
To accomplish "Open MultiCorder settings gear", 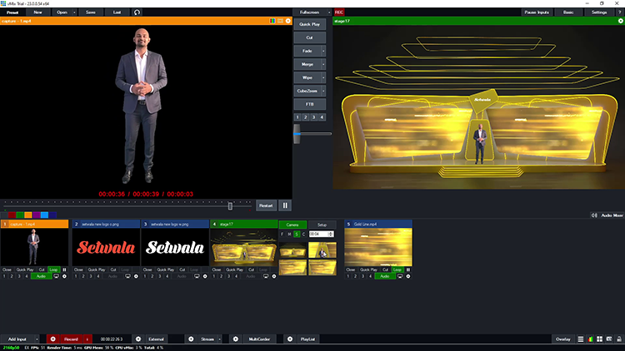I will 235,339.
